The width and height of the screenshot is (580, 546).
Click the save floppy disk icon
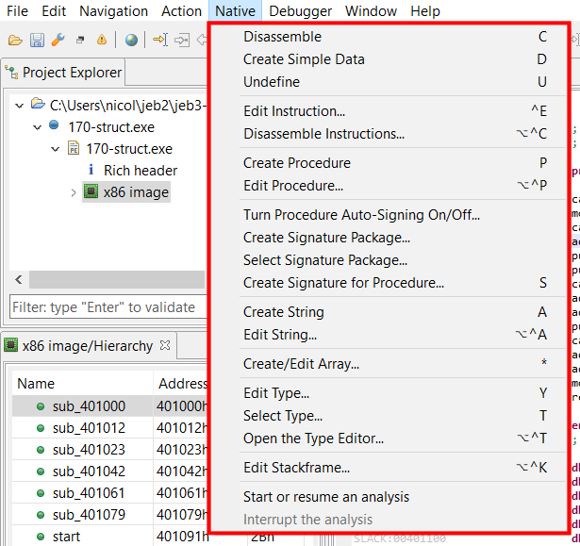pyautogui.click(x=37, y=40)
